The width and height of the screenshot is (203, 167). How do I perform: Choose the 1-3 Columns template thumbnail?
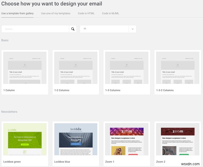pyautogui.click(x=127, y=68)
